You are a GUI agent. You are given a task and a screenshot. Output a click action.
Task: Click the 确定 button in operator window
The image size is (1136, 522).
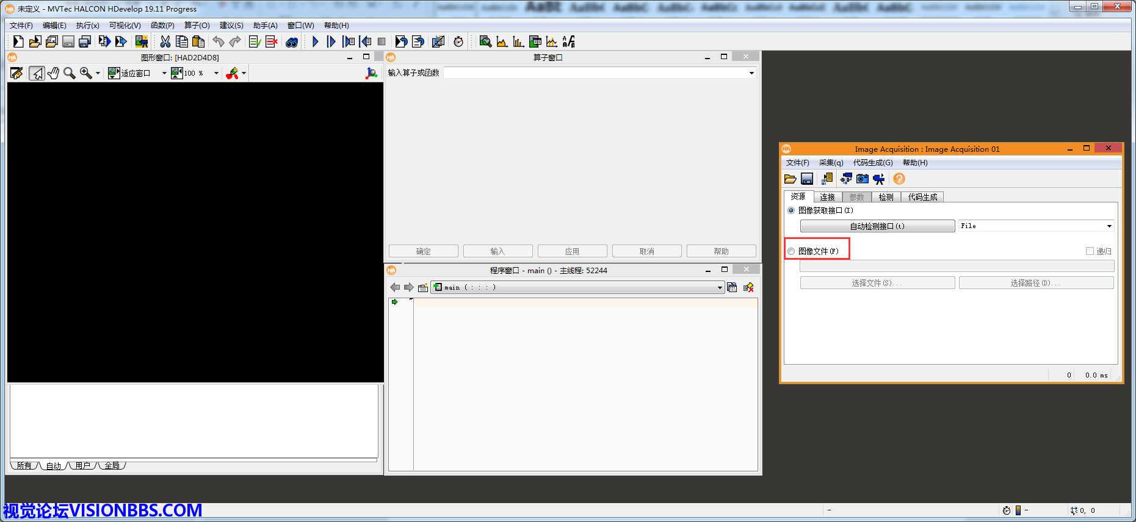(423, 251)
